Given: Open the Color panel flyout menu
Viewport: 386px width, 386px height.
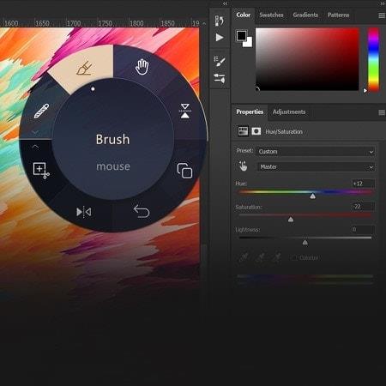Looking at the screenshot, I should point(382,15).
